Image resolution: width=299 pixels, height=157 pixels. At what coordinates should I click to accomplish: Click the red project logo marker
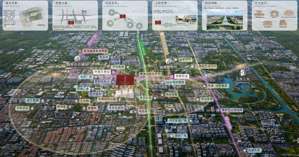pyautogui.click(x=123, y=79)
